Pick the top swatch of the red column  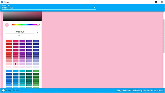point(9,41)
